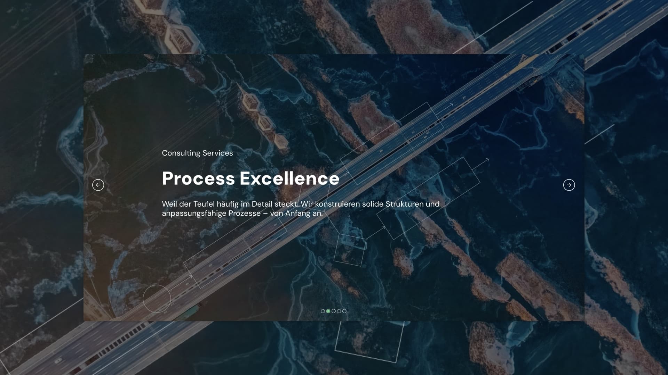Switch to the leftmost carousel indicator

[x=323, y=311]
